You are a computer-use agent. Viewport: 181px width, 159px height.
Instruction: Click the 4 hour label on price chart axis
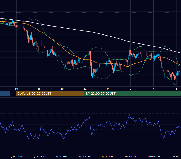[x=154, y=89]
